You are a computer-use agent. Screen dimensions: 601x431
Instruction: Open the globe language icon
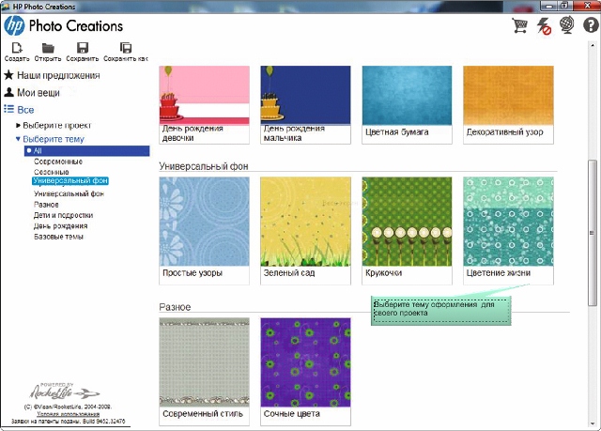567,25
